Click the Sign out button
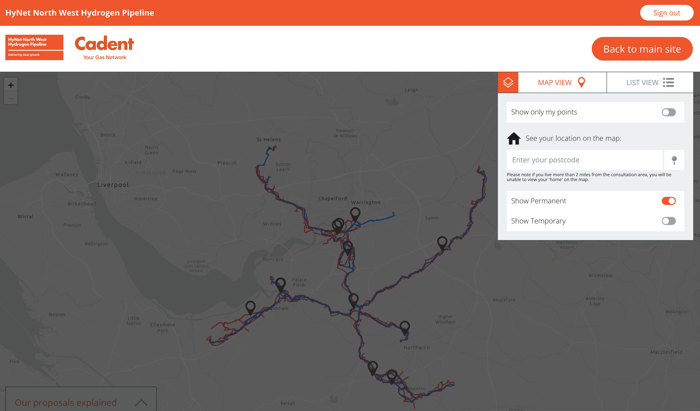 coord(667,13)
